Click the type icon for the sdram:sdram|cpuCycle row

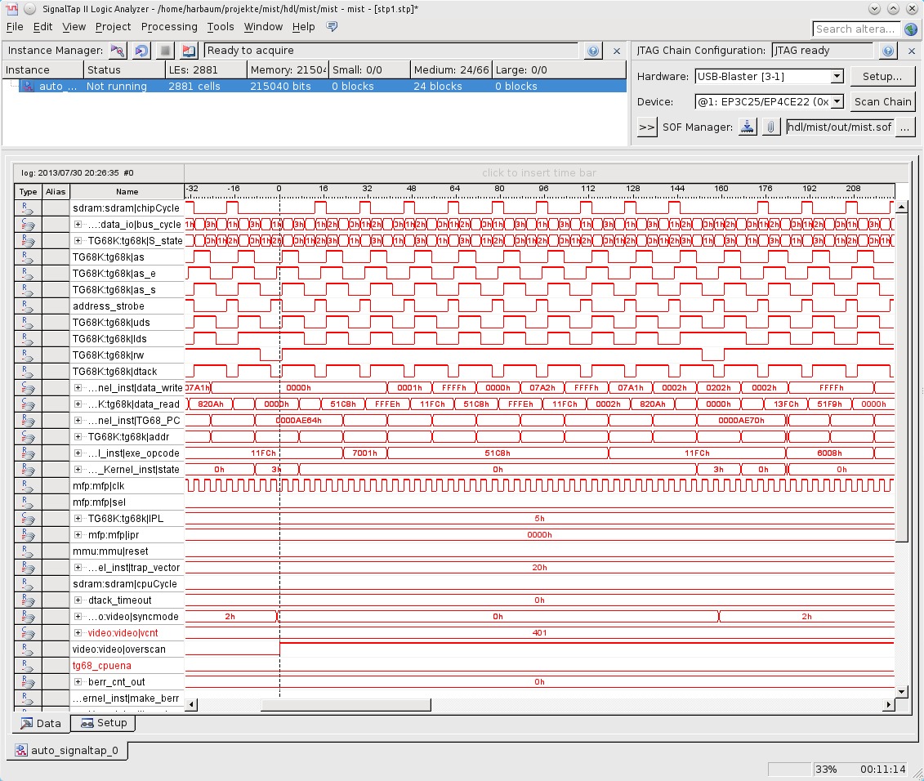(x=28, y=583)
